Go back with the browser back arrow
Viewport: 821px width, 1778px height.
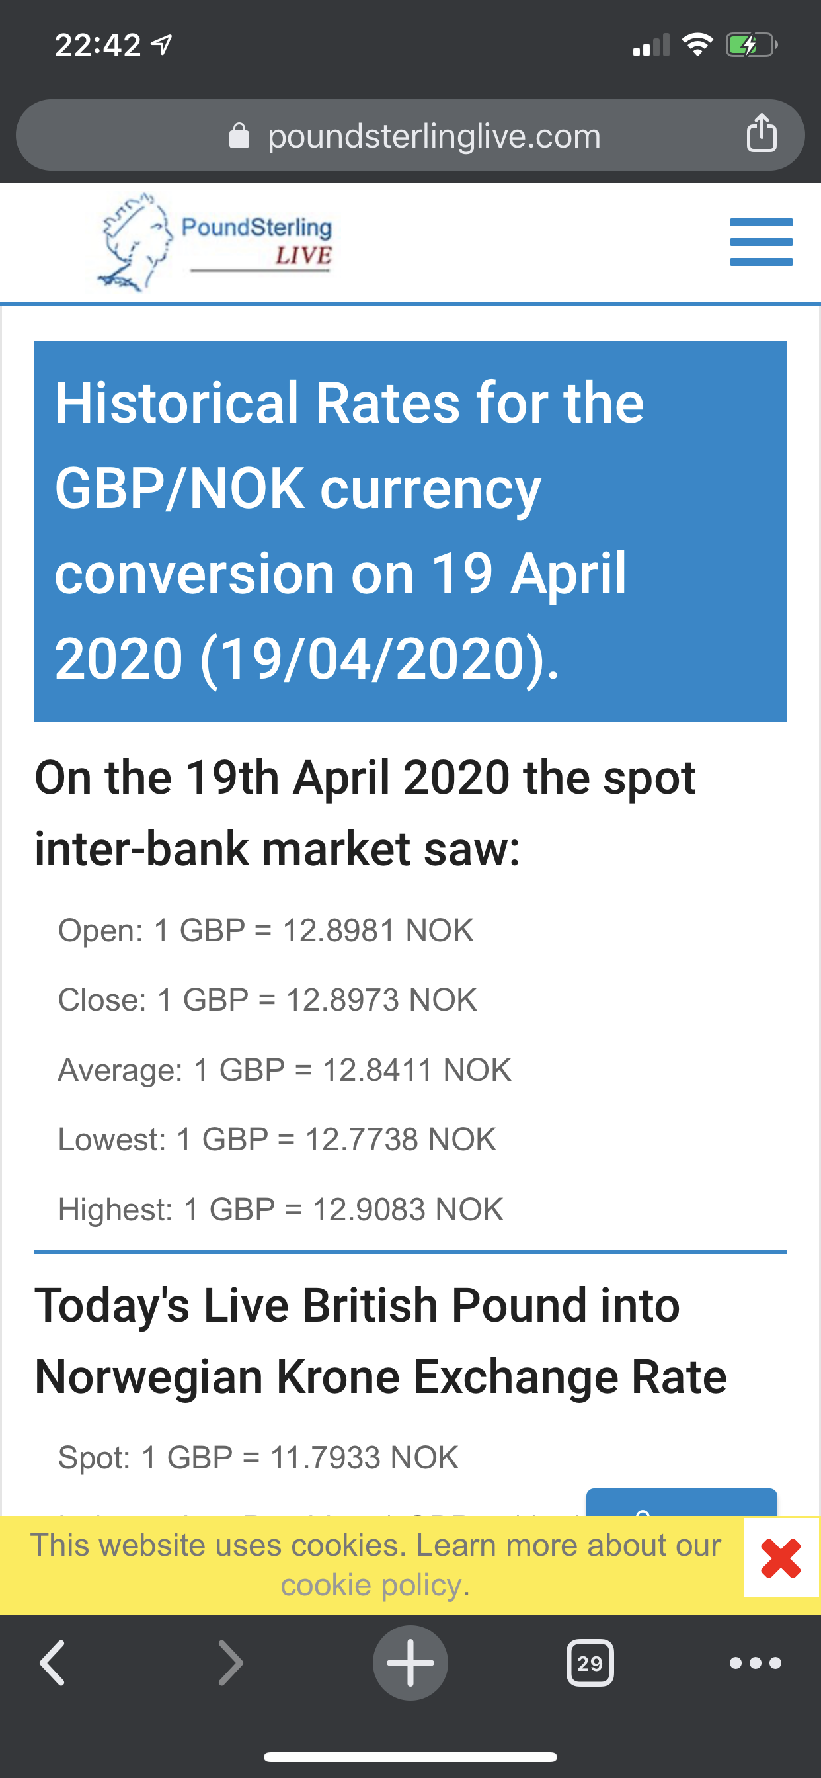pyautogui.click(x=52, y=1663)
